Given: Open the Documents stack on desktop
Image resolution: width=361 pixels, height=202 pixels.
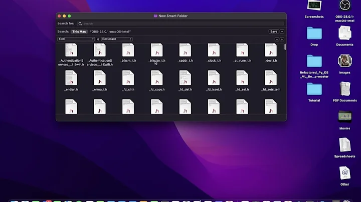Looking at the screenshot, I should click(x=344, y=33).
